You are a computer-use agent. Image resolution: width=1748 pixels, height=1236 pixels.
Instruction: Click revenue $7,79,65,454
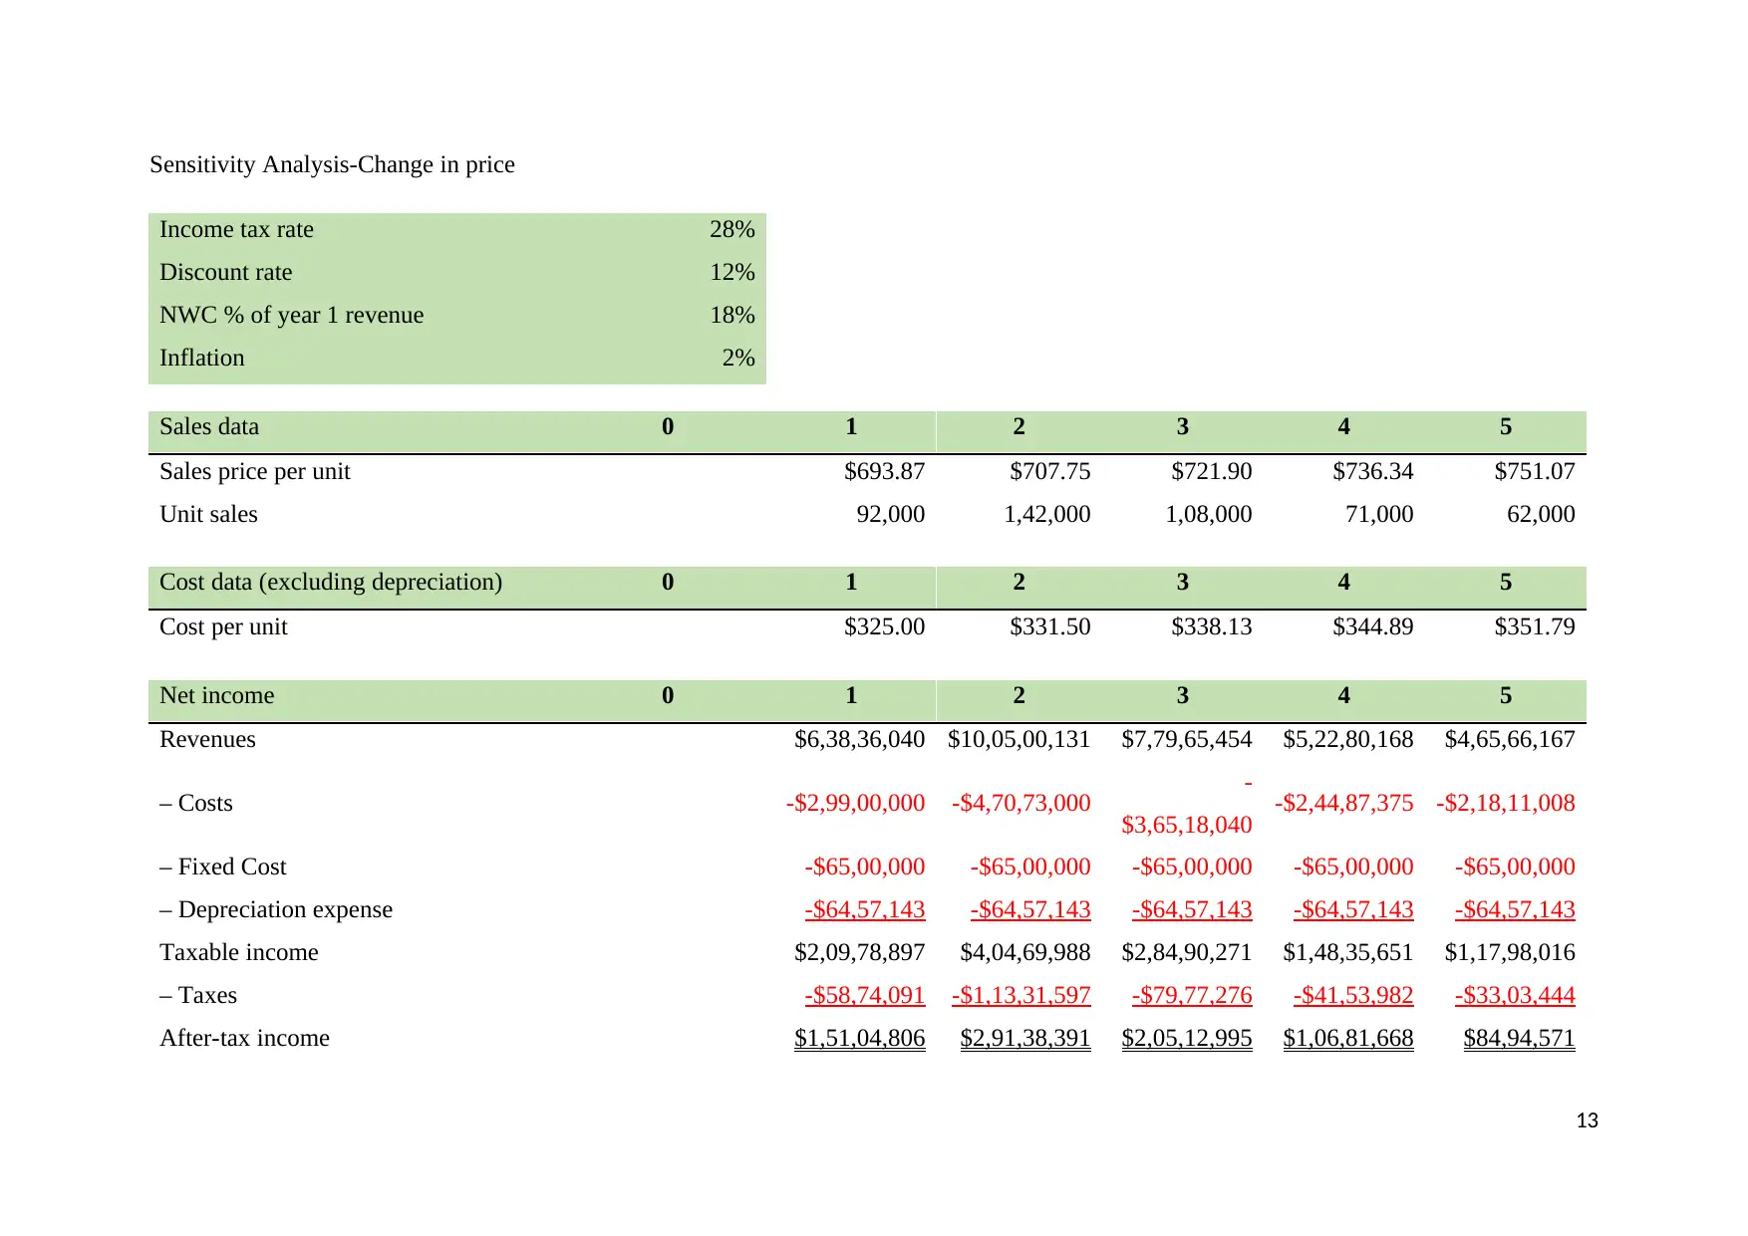(x=1186, y=739)
